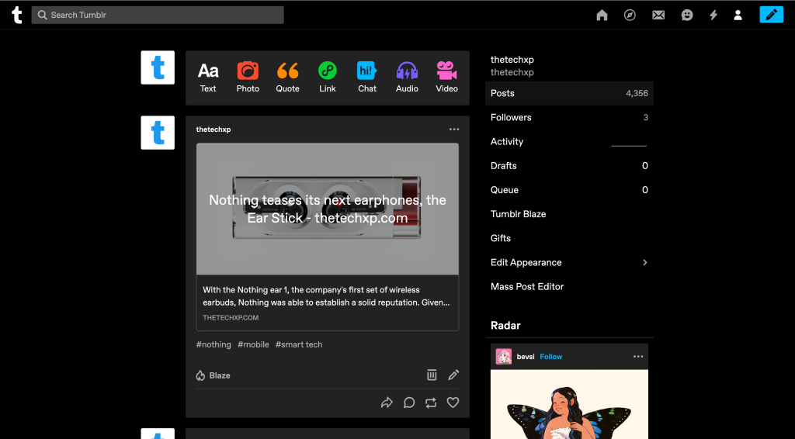Open the #smart tech tag
795x439 pixels.
click(299, 344)
